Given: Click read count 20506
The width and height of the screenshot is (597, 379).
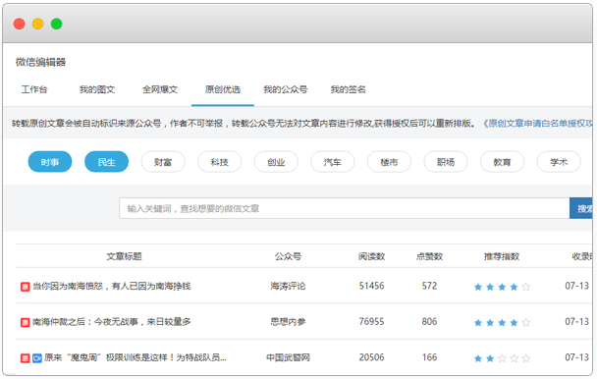Looking at the screenshot, I should [x=371, y=357].
